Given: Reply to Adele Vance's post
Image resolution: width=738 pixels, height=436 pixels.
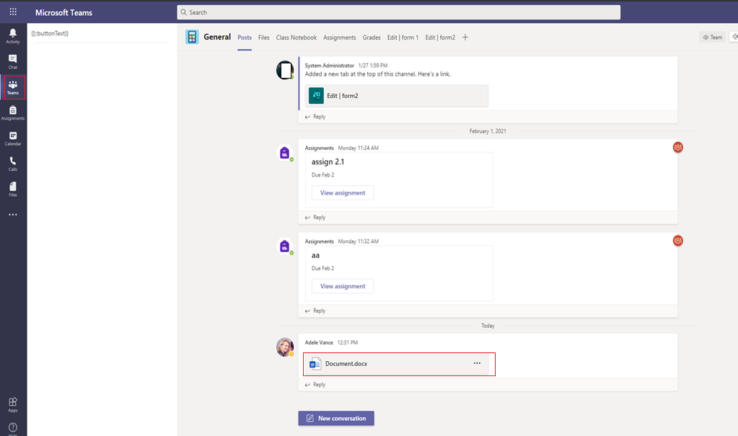Looking at the screenshot, I should coord(315,385).
